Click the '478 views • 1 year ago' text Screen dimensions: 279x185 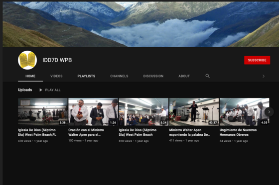click(33, 141)
